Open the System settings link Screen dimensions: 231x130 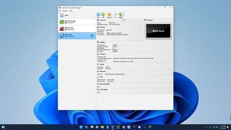pyautogui.click(x=103, y=27)
